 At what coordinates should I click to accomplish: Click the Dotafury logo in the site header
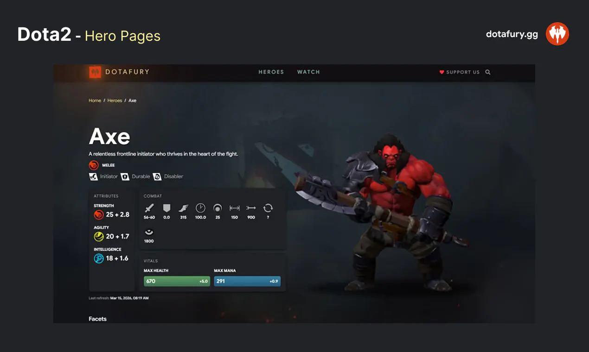pos(95,72)
